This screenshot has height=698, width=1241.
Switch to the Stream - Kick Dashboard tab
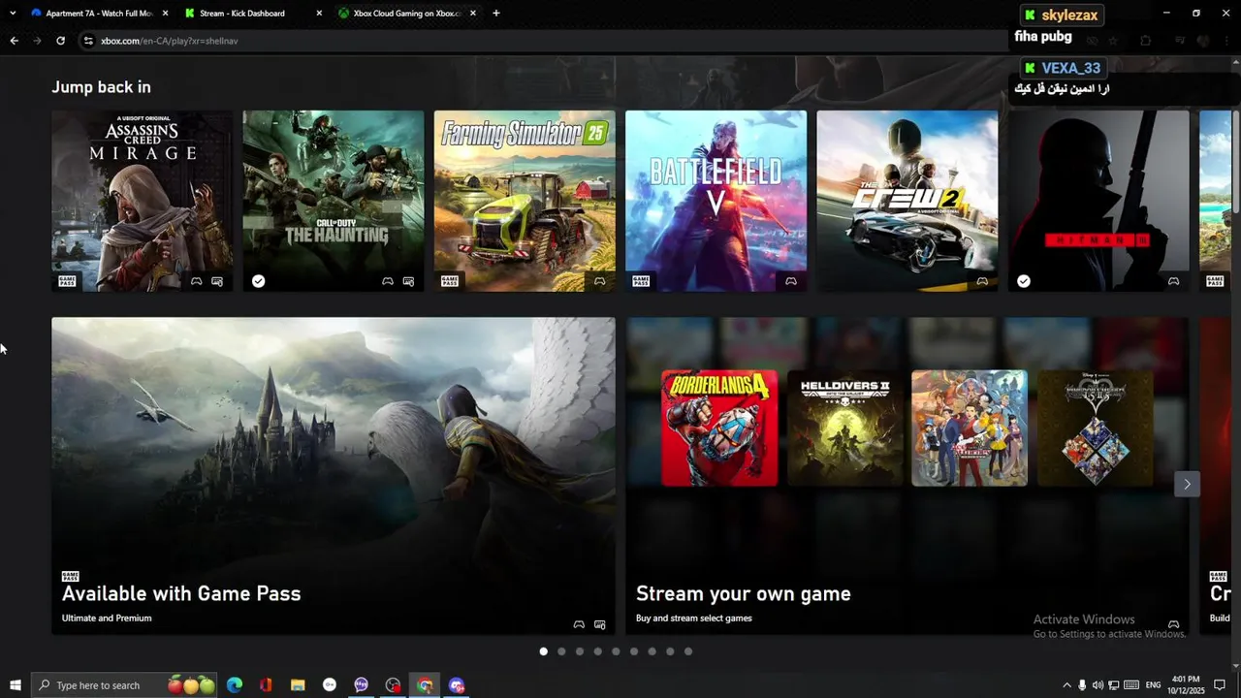(252, 14)
